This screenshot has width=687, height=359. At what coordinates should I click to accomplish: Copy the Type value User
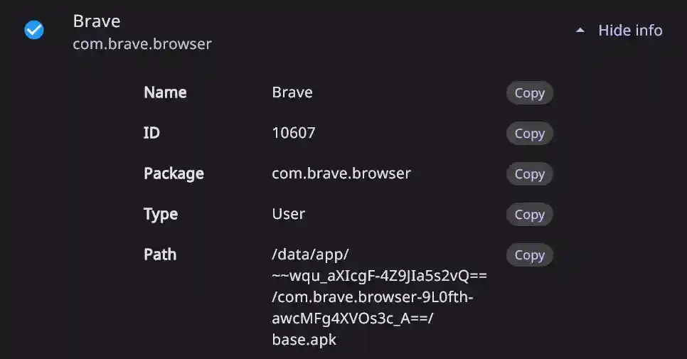(x=529, y=215)
